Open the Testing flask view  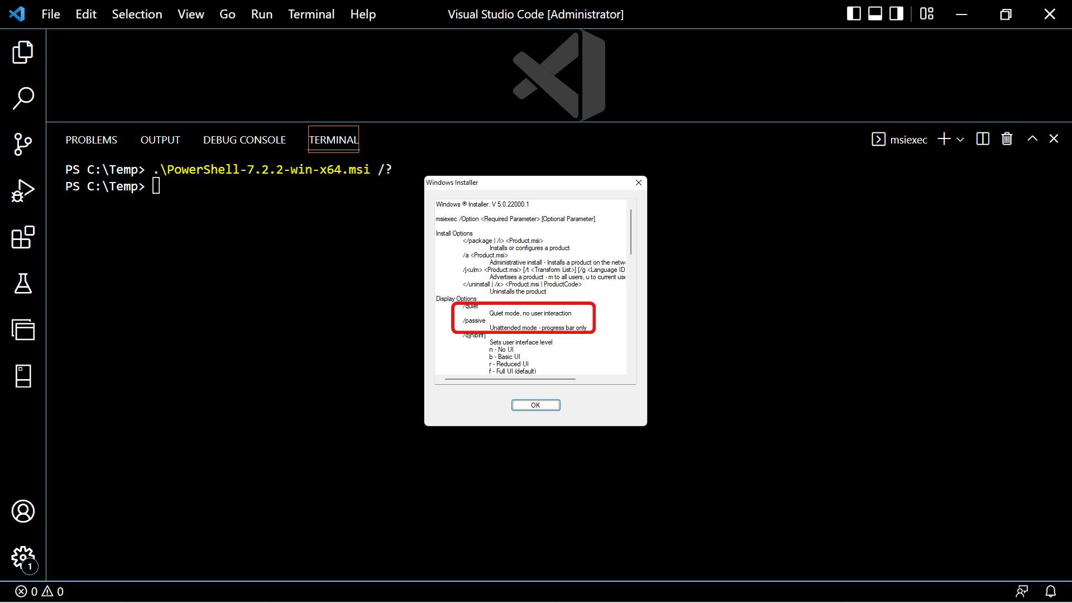(x=23, y=284)
